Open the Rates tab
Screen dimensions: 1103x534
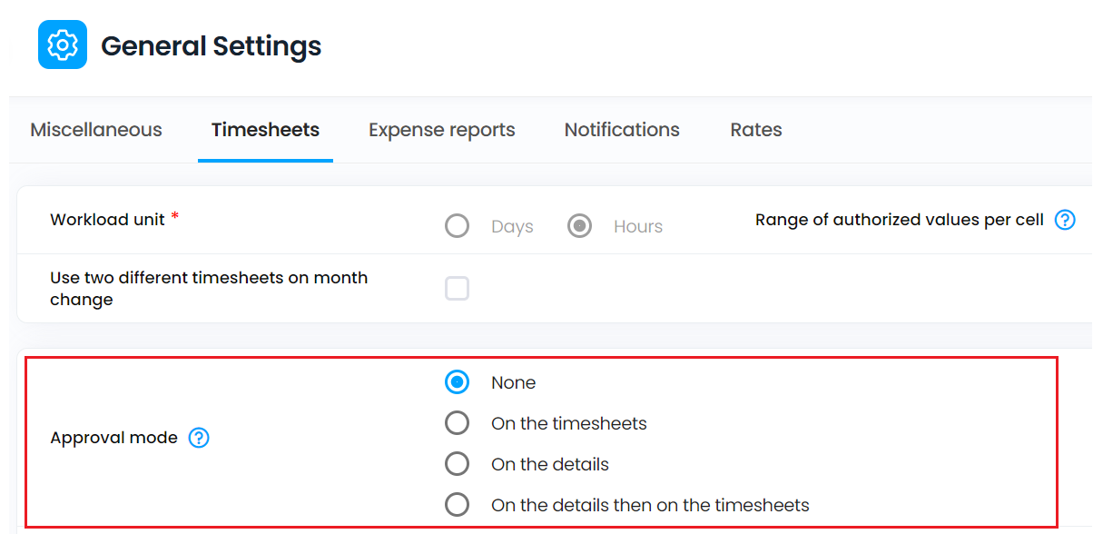[x=756, y=130]
